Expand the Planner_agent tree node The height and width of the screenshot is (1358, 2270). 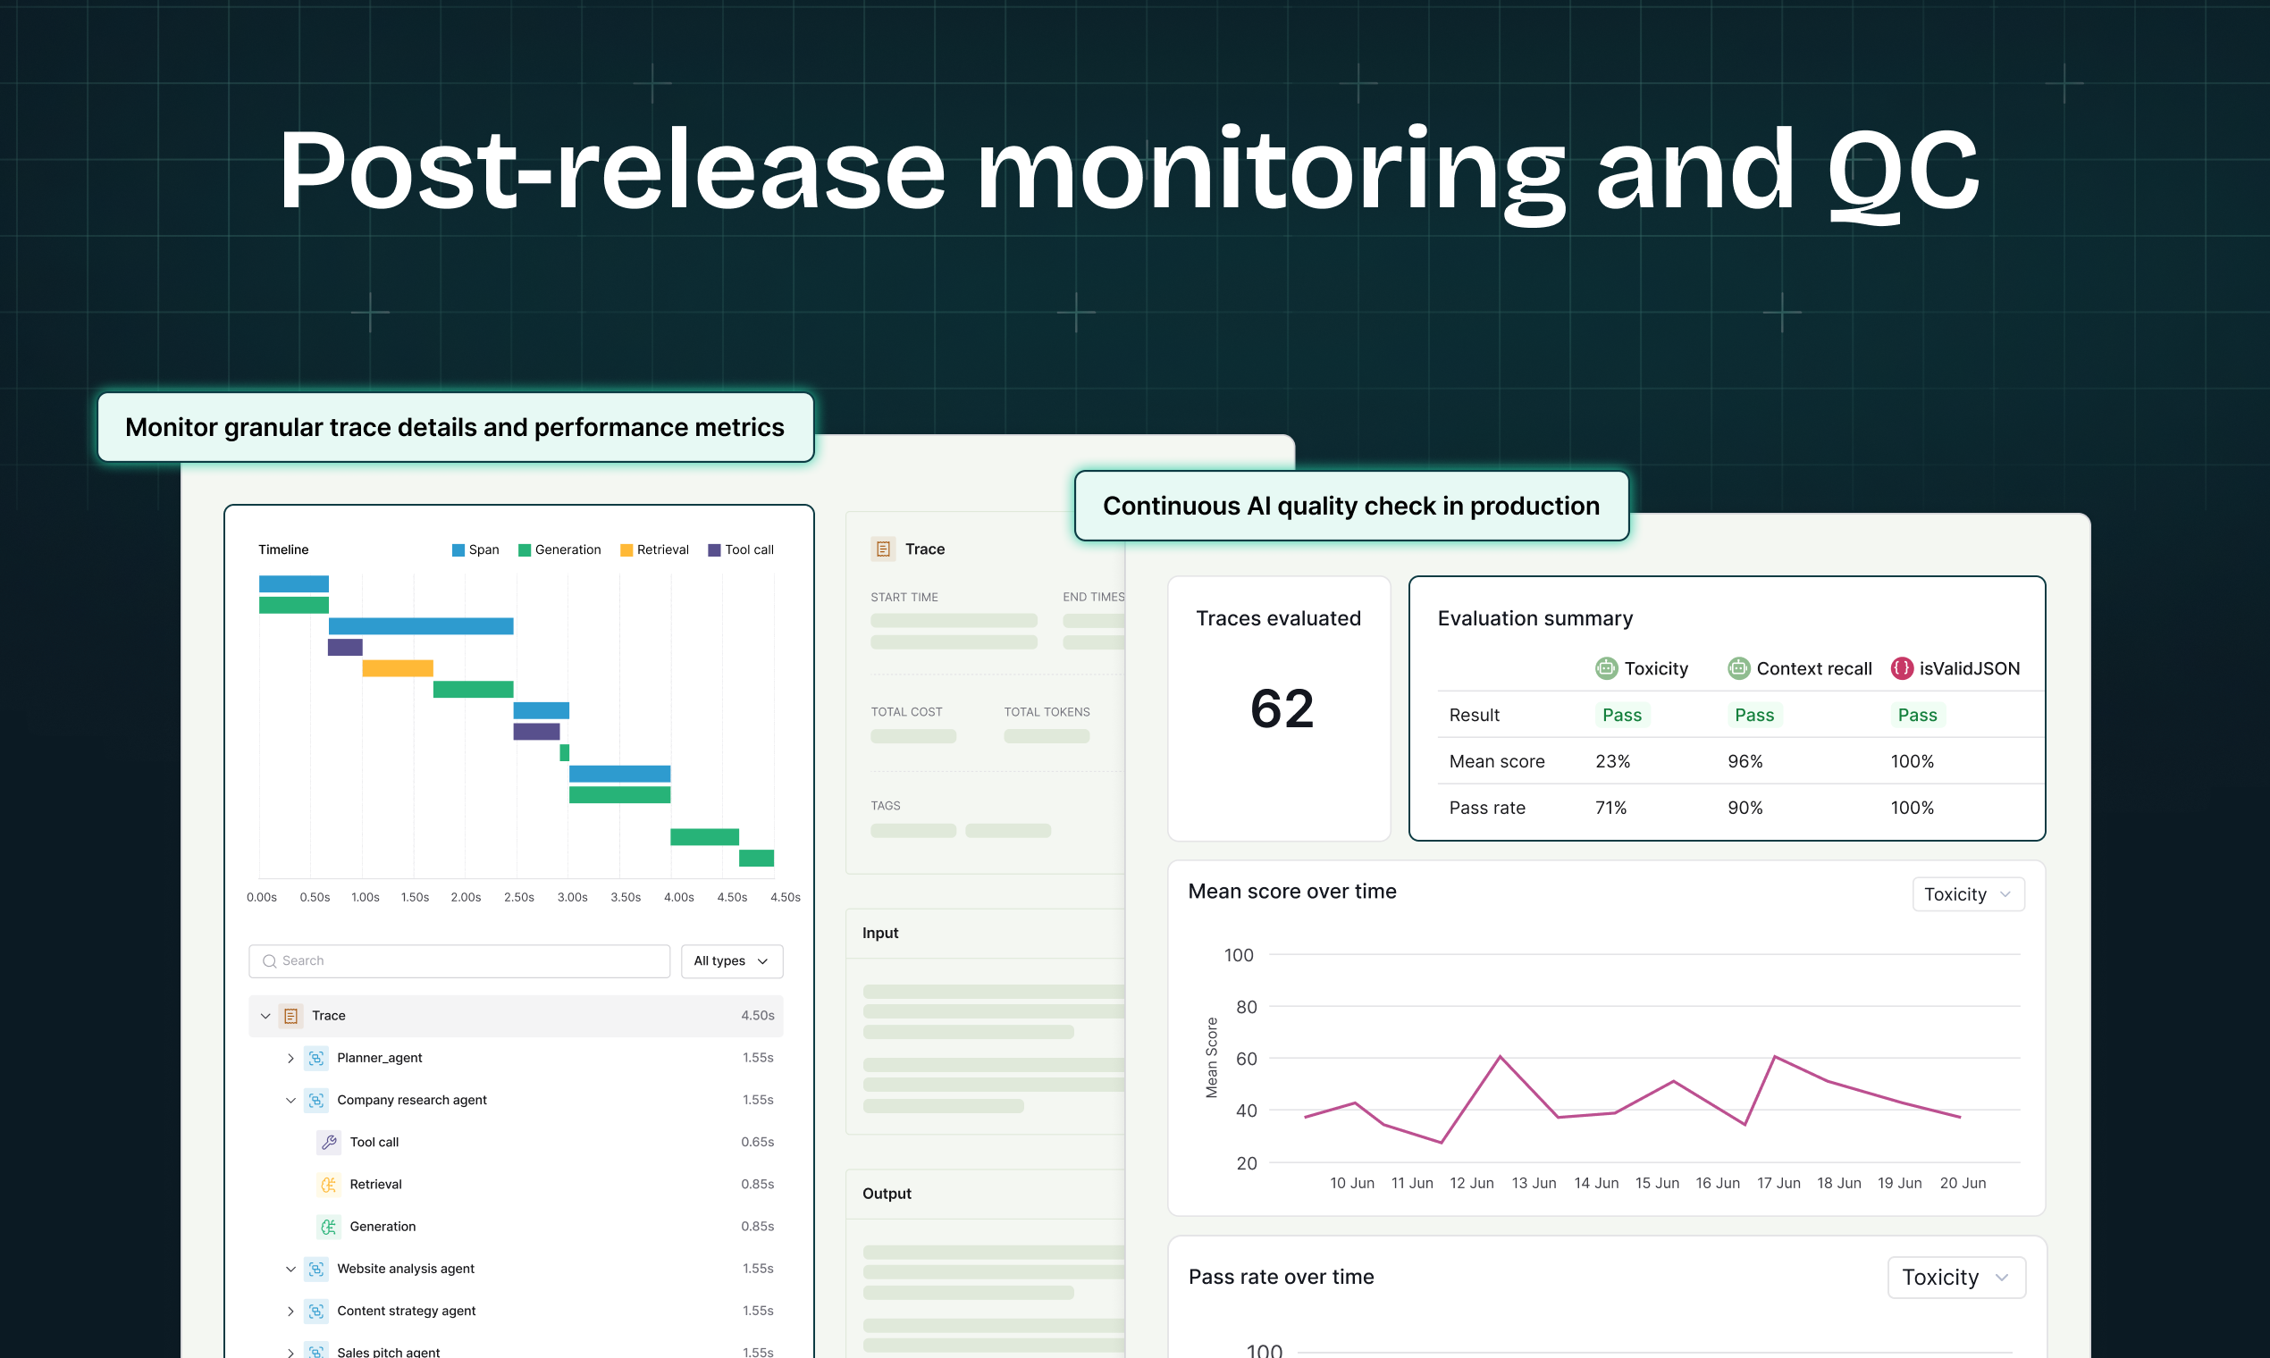pos(290,1058)
